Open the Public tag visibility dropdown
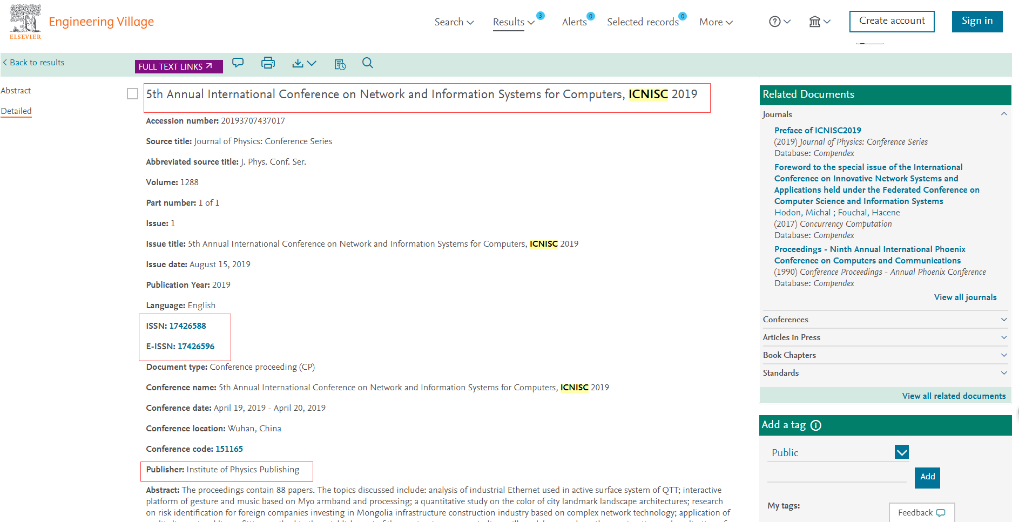This screenshot has width=1019, height=522. (902, 452)
